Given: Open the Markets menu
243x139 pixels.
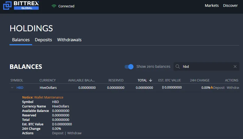Looking at the screenshot, I should (212, 6).
